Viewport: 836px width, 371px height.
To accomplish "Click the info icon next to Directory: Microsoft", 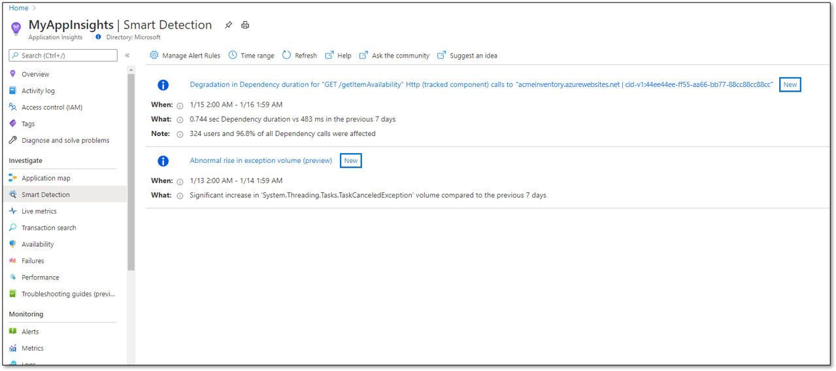I will click(x=98, y=37).
